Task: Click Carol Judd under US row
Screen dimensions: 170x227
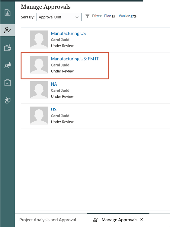Action: pos(60,116)
